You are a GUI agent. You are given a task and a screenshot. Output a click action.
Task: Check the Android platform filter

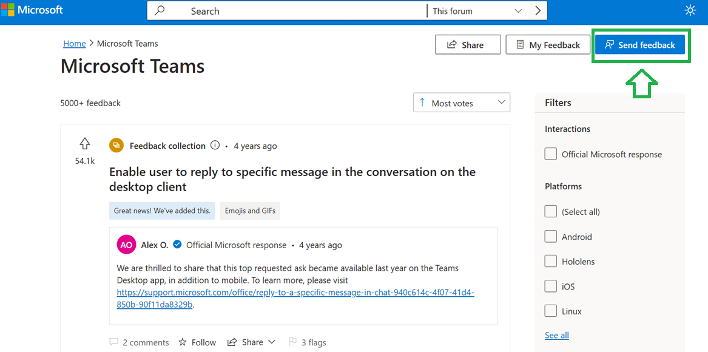(x=550, y=236)
